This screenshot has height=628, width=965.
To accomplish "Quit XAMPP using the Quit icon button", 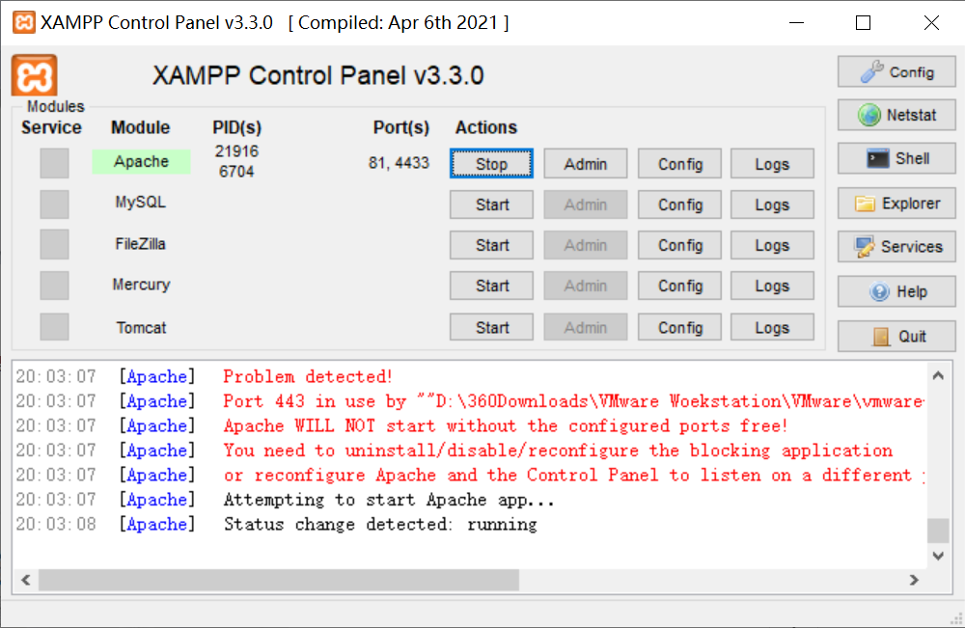I will point(896,336).
